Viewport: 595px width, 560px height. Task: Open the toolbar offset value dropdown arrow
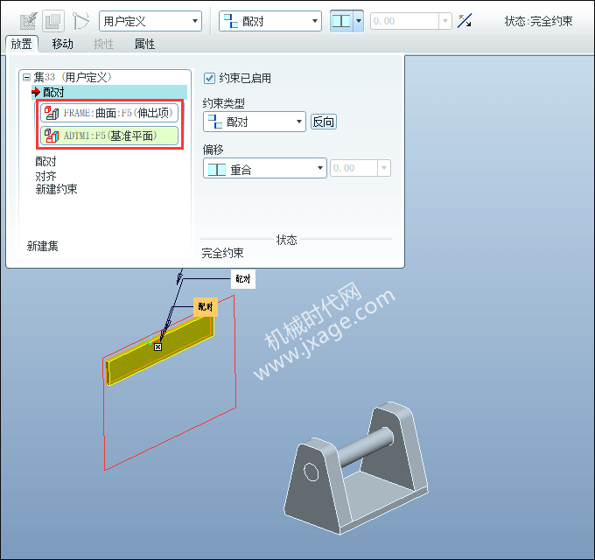[445, 21]
